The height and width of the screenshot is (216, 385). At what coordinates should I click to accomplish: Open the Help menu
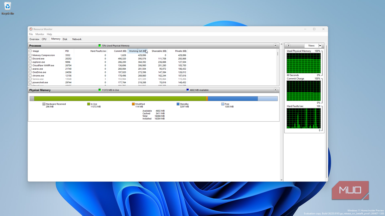click(49, 34)
